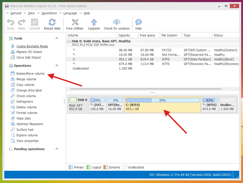Open Free Utilities from the toolbar
The height and width of the screenshot is (183, 243).
coord(75,22)
